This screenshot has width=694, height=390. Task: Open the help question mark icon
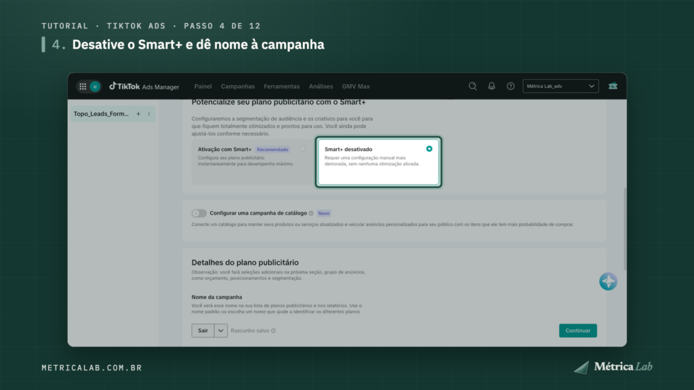coord(511,86)
